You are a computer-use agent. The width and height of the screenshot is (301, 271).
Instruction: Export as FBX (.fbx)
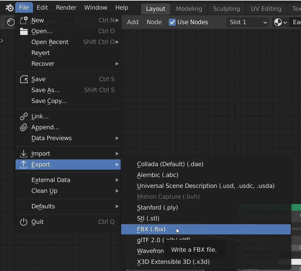point(206,229)
